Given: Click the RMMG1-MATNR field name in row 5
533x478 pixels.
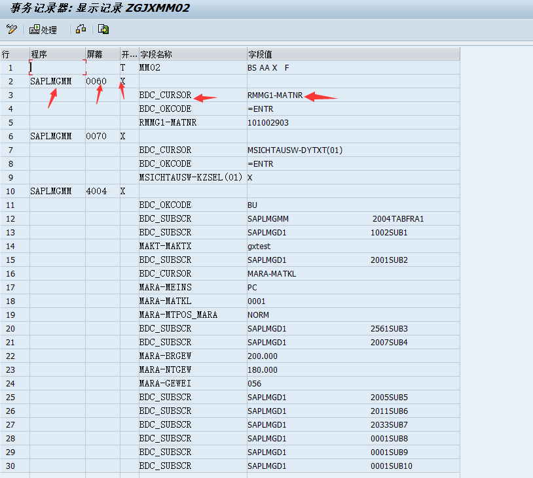Looking at the screenshot, I should 168,122.
